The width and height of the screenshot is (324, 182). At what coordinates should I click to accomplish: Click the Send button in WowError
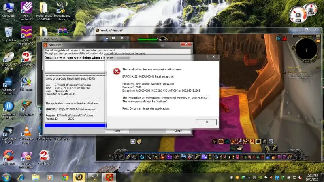[117, 131]
